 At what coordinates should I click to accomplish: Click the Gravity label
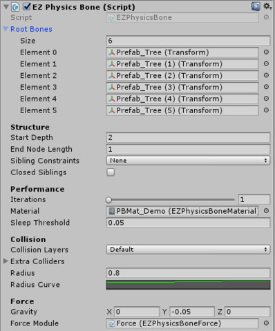click(x=23, y=312)
